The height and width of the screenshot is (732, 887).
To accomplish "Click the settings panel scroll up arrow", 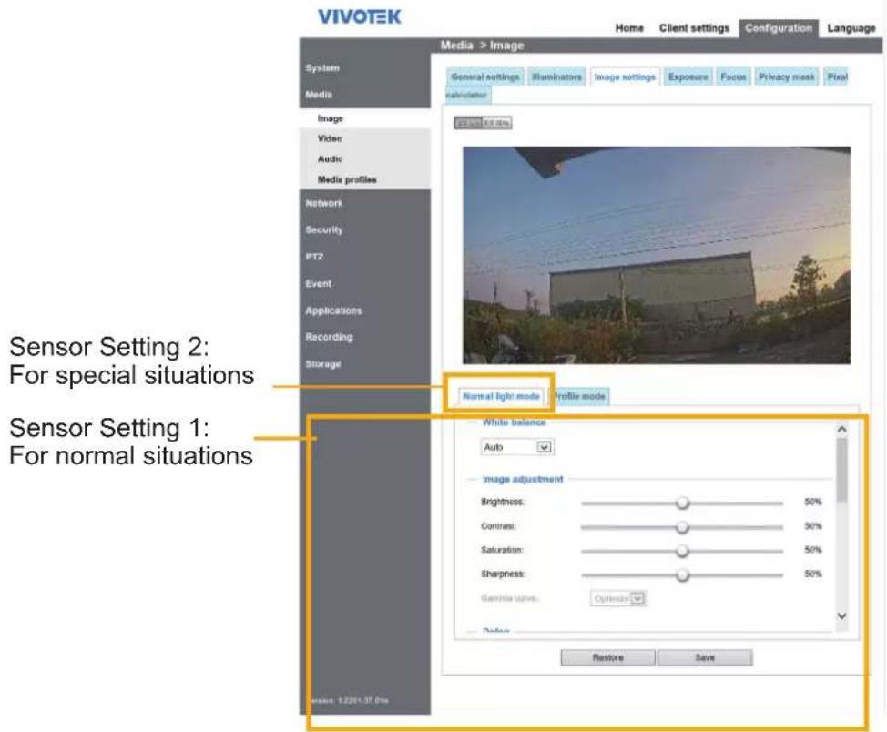I will (841, 430).
